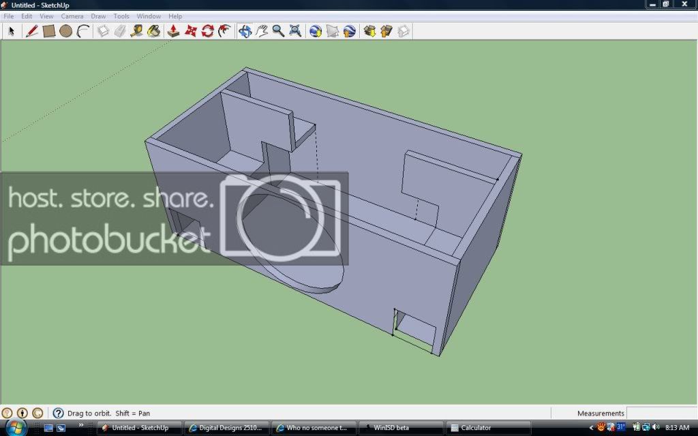Select the Paint Bucket tool
This screenshot has height=436, width=698.
(153, 31)
